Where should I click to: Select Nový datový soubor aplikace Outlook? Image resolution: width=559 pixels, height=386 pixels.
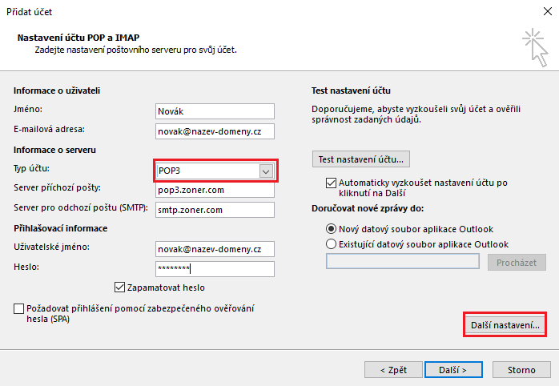click(332, 228)
